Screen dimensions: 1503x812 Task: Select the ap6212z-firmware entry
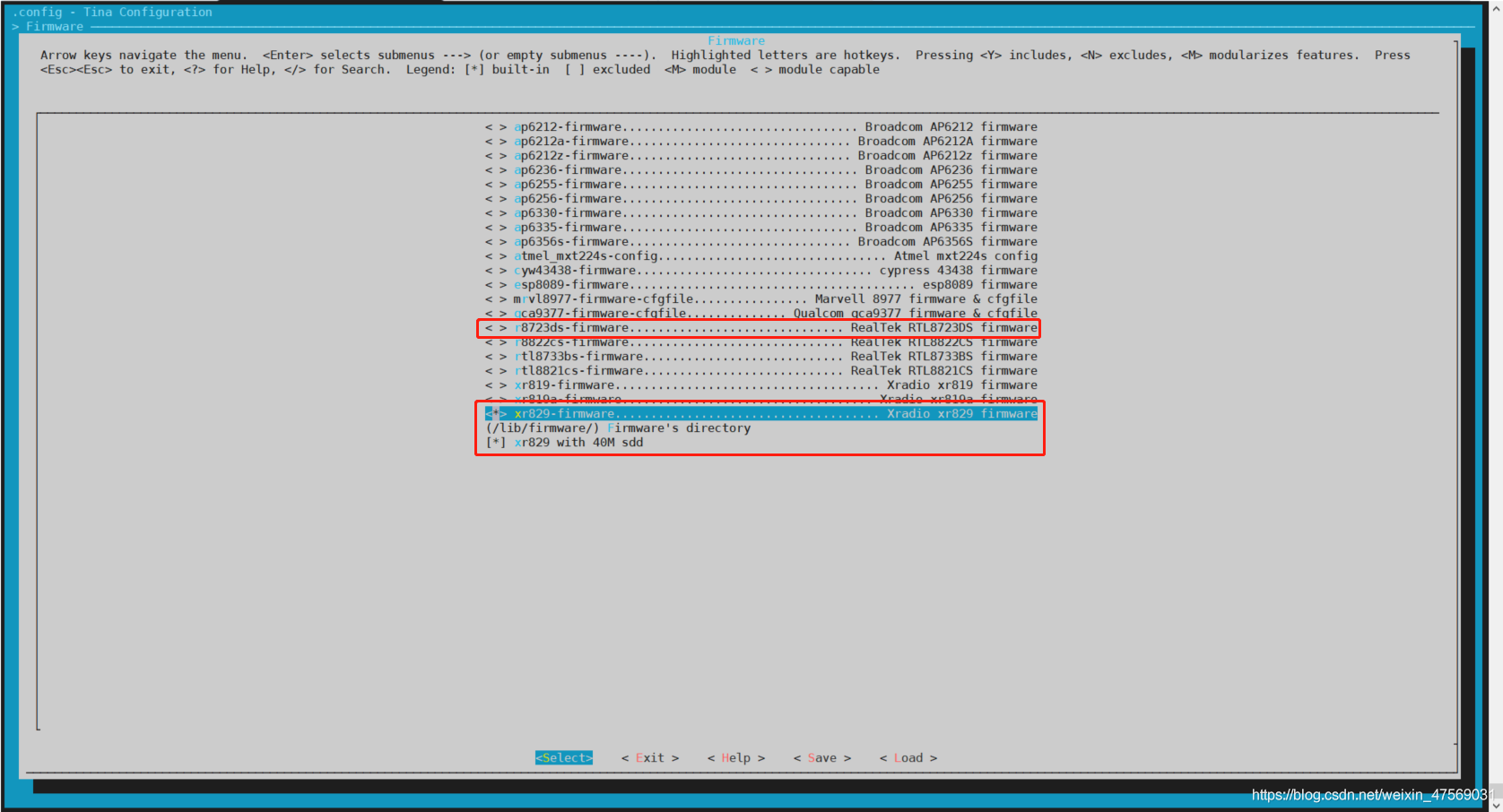(761, 156)
